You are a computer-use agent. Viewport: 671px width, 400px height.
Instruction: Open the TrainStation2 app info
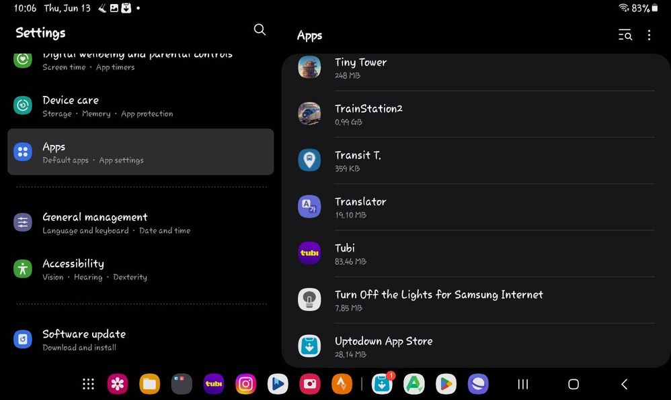click(476, 113)
